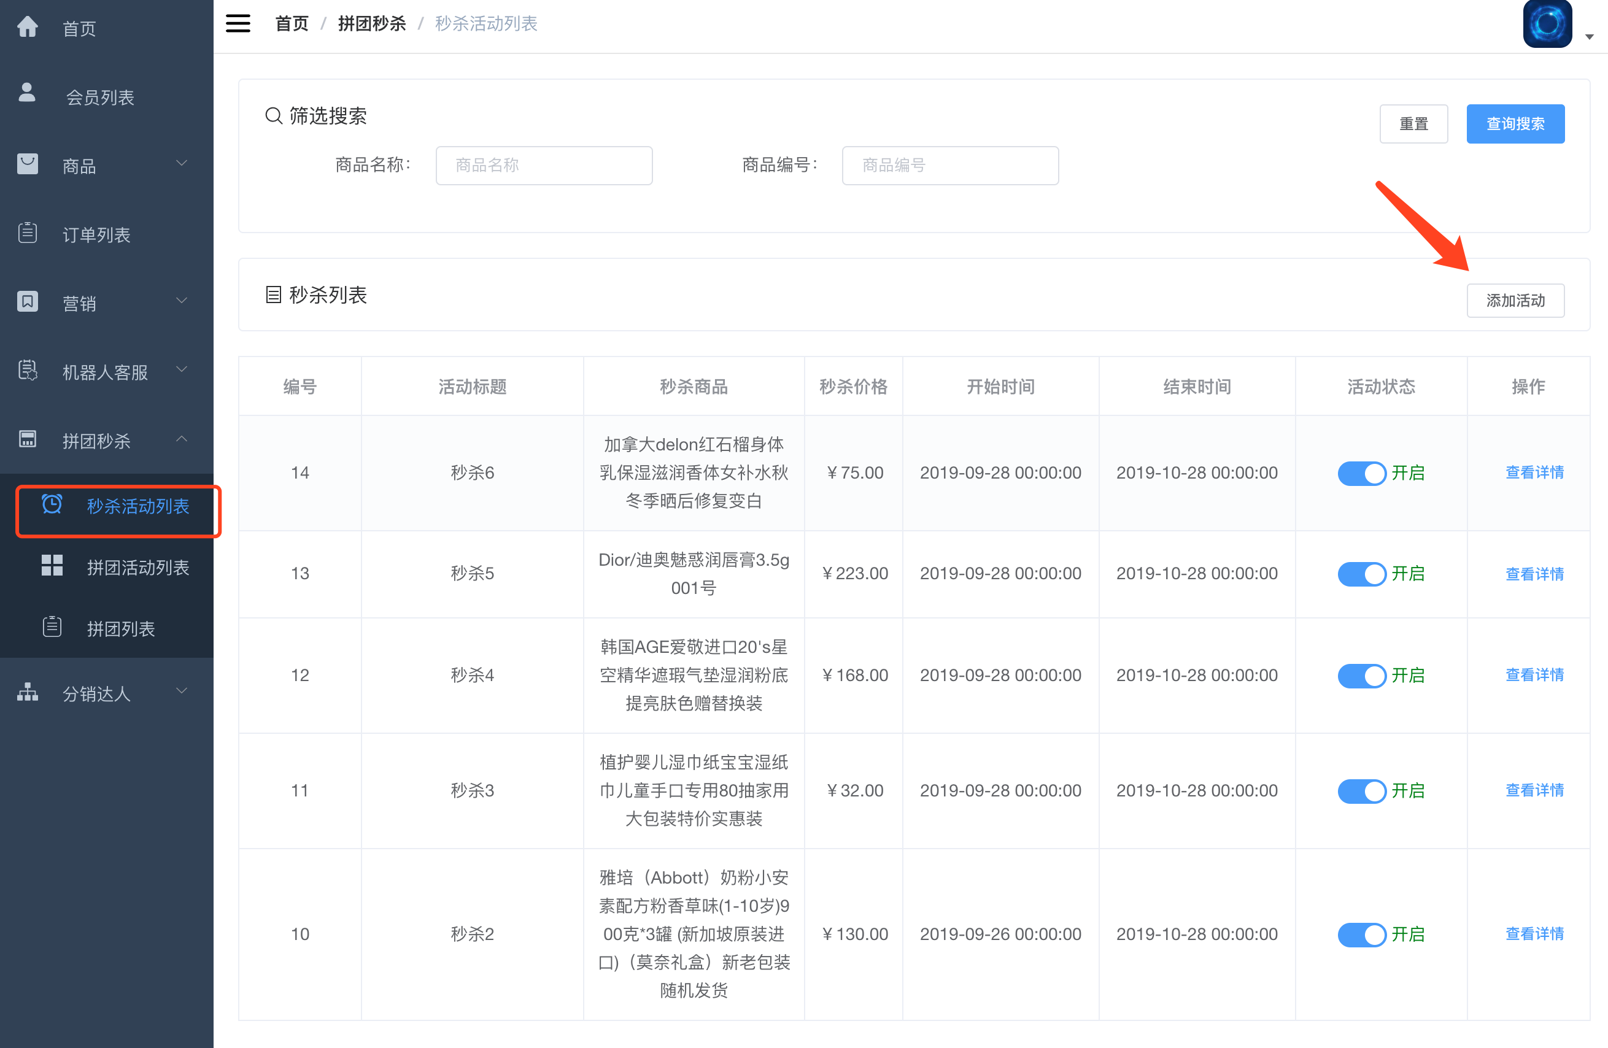
Task: Open 查看详情 for 秒杀2
Action: tap(1534, 934)
